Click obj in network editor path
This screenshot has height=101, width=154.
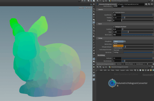(x=106, y=67)
